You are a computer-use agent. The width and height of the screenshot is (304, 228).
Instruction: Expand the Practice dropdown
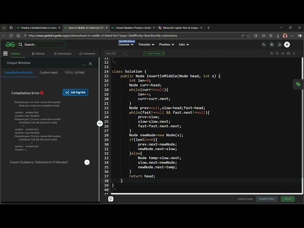167,45
